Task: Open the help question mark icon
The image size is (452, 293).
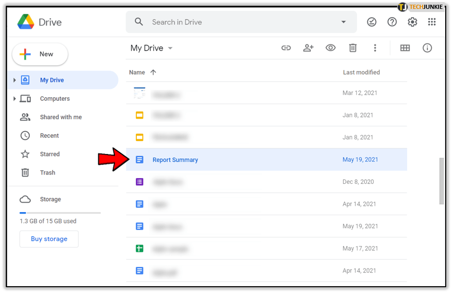Action: pyautogui.click(x=392, y=22)
